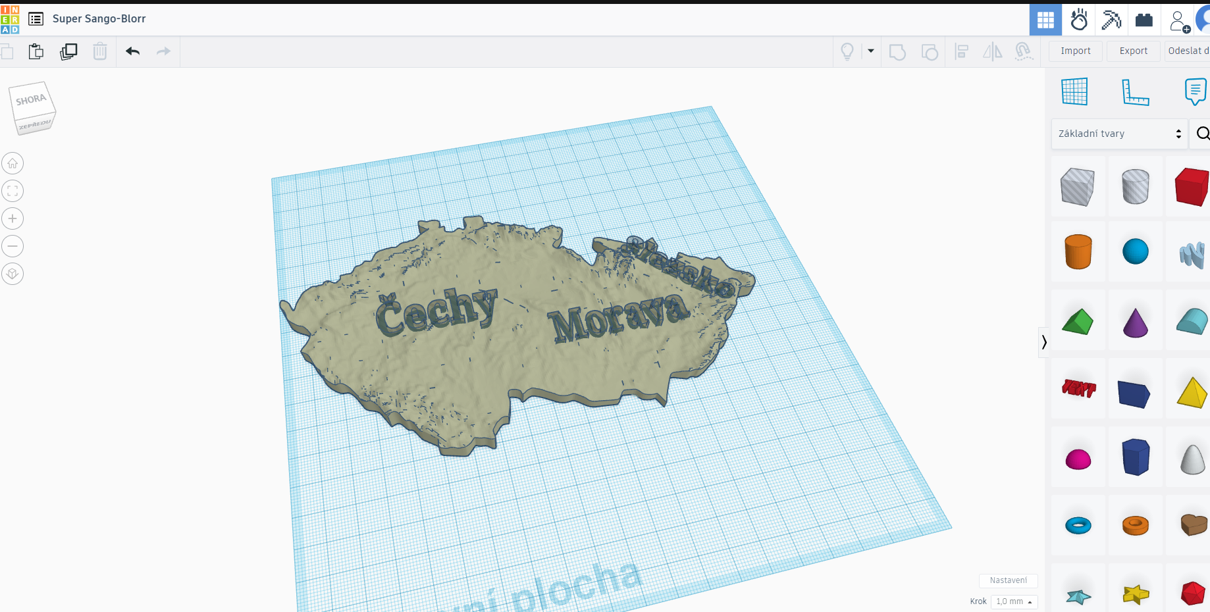Toggle perspective or orthographic view
The height and width of the screenshot is (612, 1210).
(x=13, y=274)
